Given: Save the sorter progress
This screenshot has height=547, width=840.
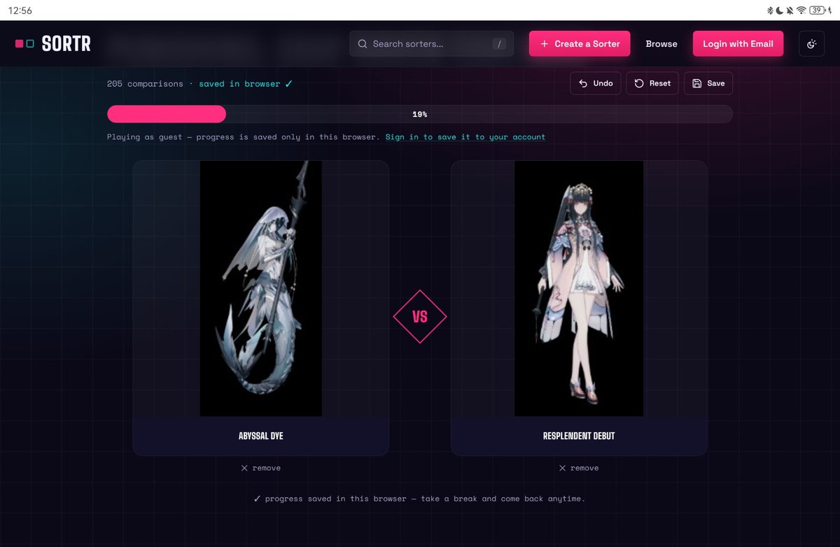Looking at the screenshot, I should click(x=708, y=83).
